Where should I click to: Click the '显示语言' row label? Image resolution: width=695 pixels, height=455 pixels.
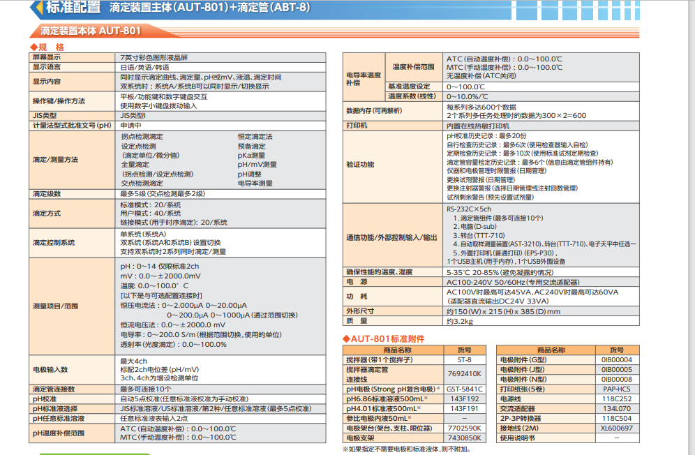coord(47,67)
